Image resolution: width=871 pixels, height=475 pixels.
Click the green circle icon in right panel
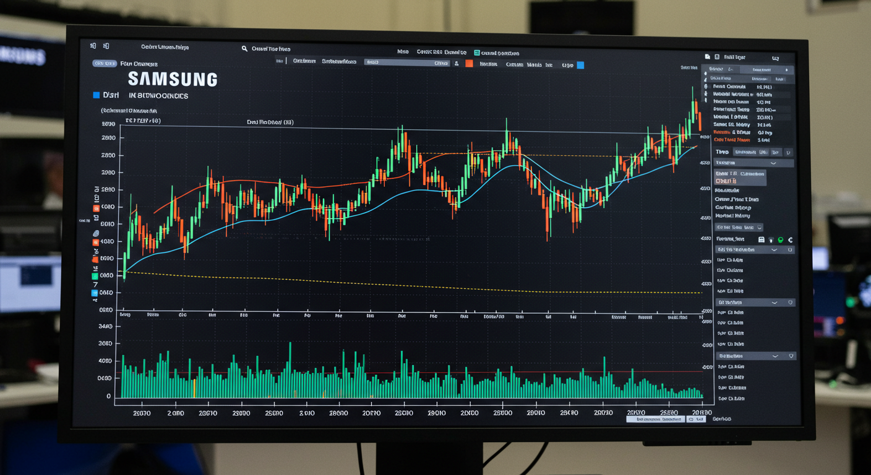click(781, 240)
